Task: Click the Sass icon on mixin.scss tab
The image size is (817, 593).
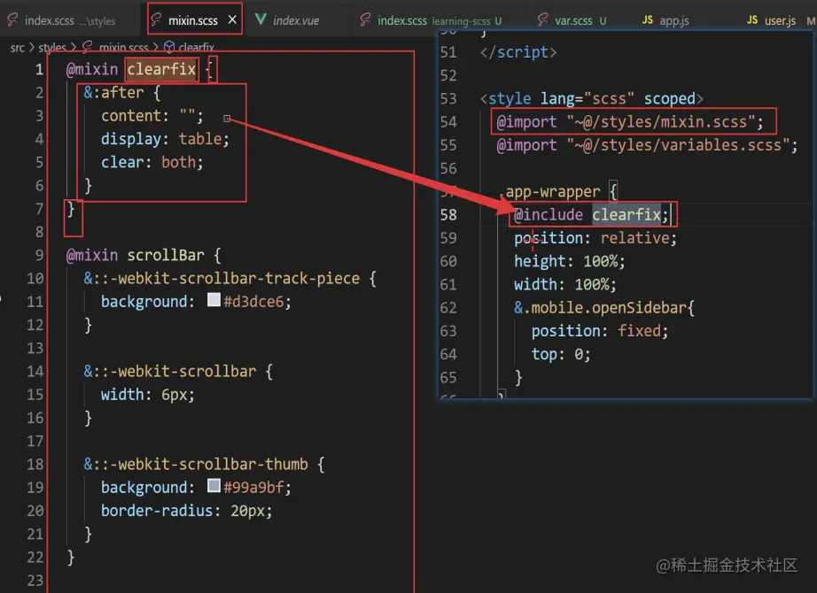Action: 156,19
